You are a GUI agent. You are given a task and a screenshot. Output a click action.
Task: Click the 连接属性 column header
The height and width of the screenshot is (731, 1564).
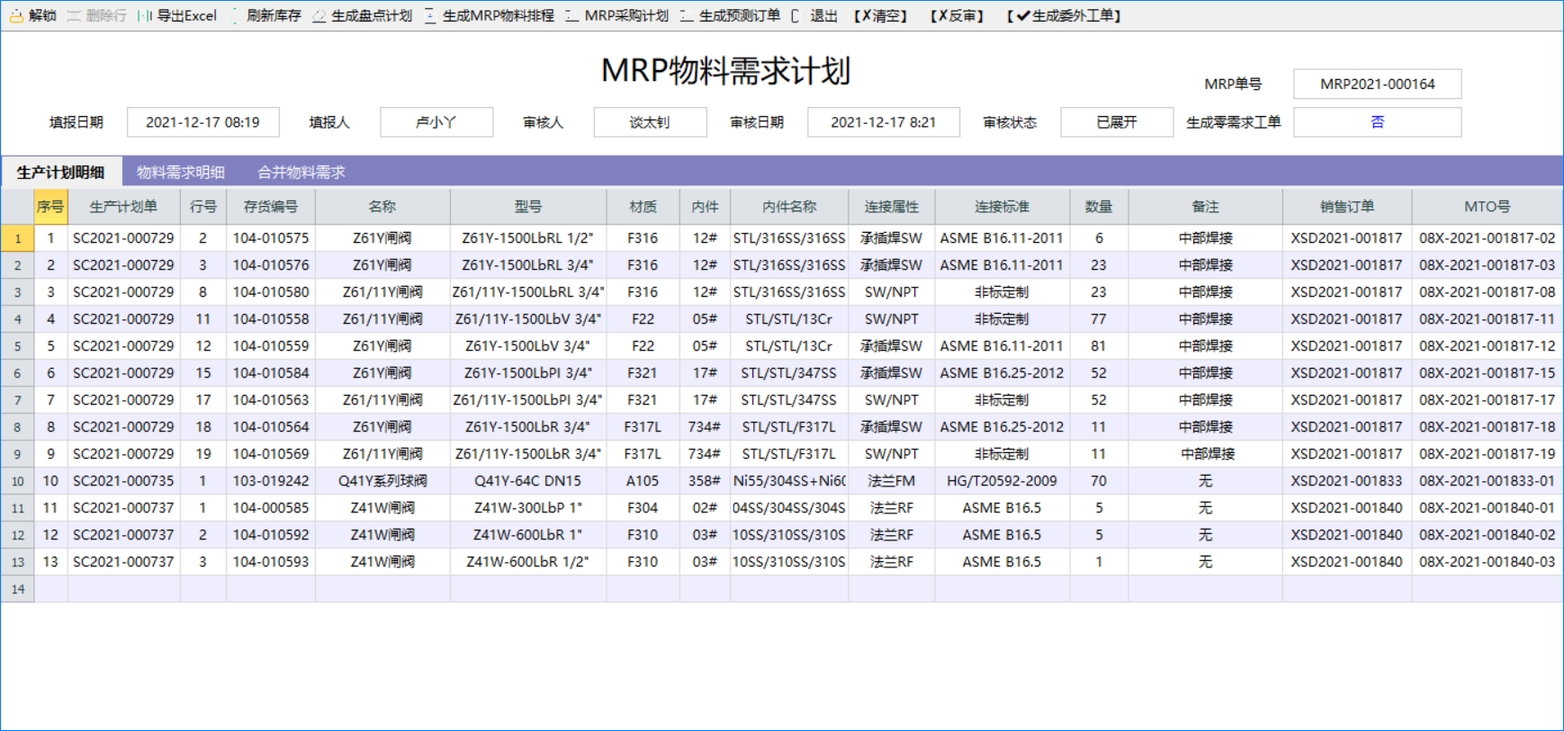click(892, 207)
